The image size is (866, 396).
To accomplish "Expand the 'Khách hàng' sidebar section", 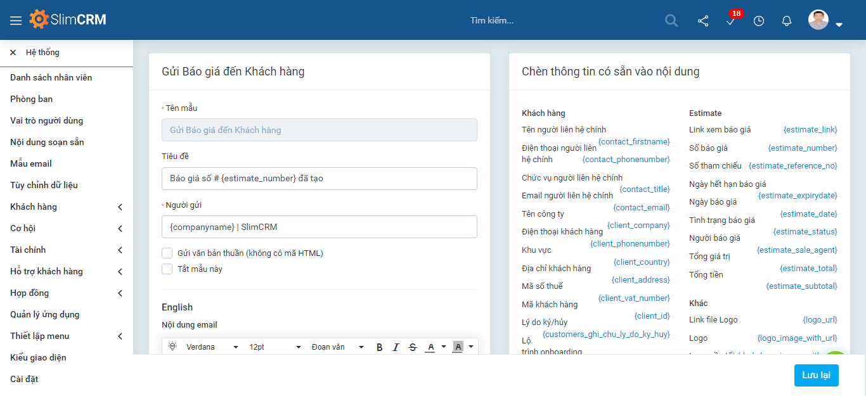I will [x=63, y=207].
